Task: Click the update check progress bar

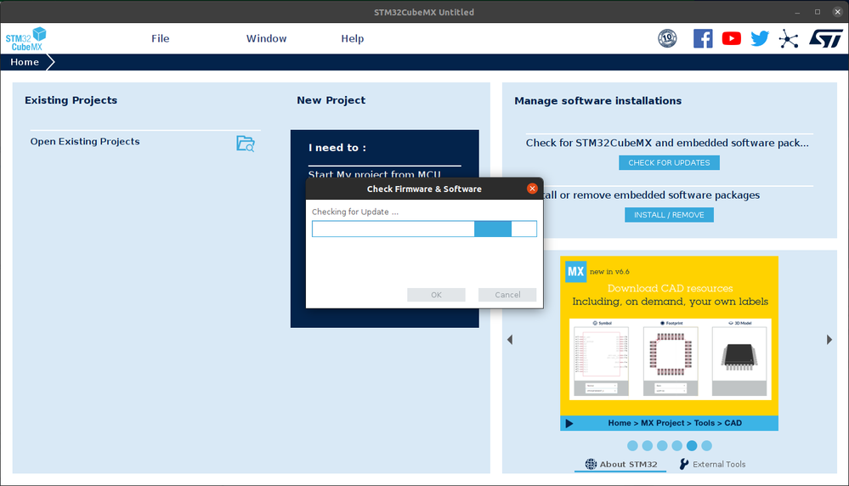Action: tap(425, 229)
